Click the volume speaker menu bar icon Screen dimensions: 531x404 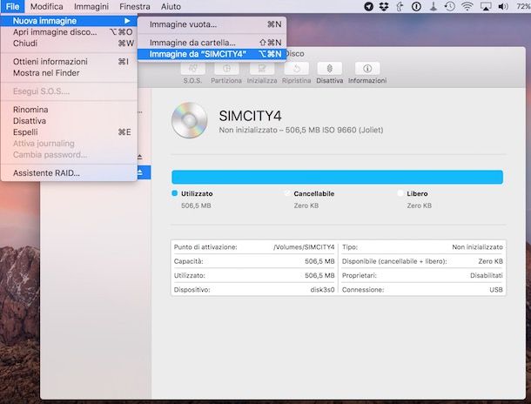tap(503, 6)
